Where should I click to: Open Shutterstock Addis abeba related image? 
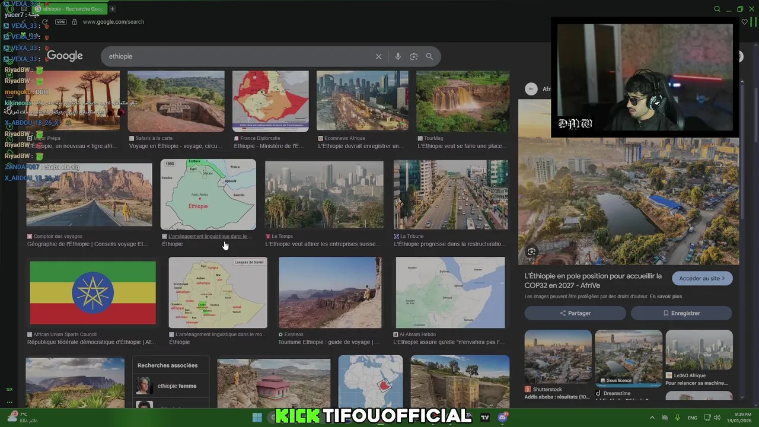(558, 357)
